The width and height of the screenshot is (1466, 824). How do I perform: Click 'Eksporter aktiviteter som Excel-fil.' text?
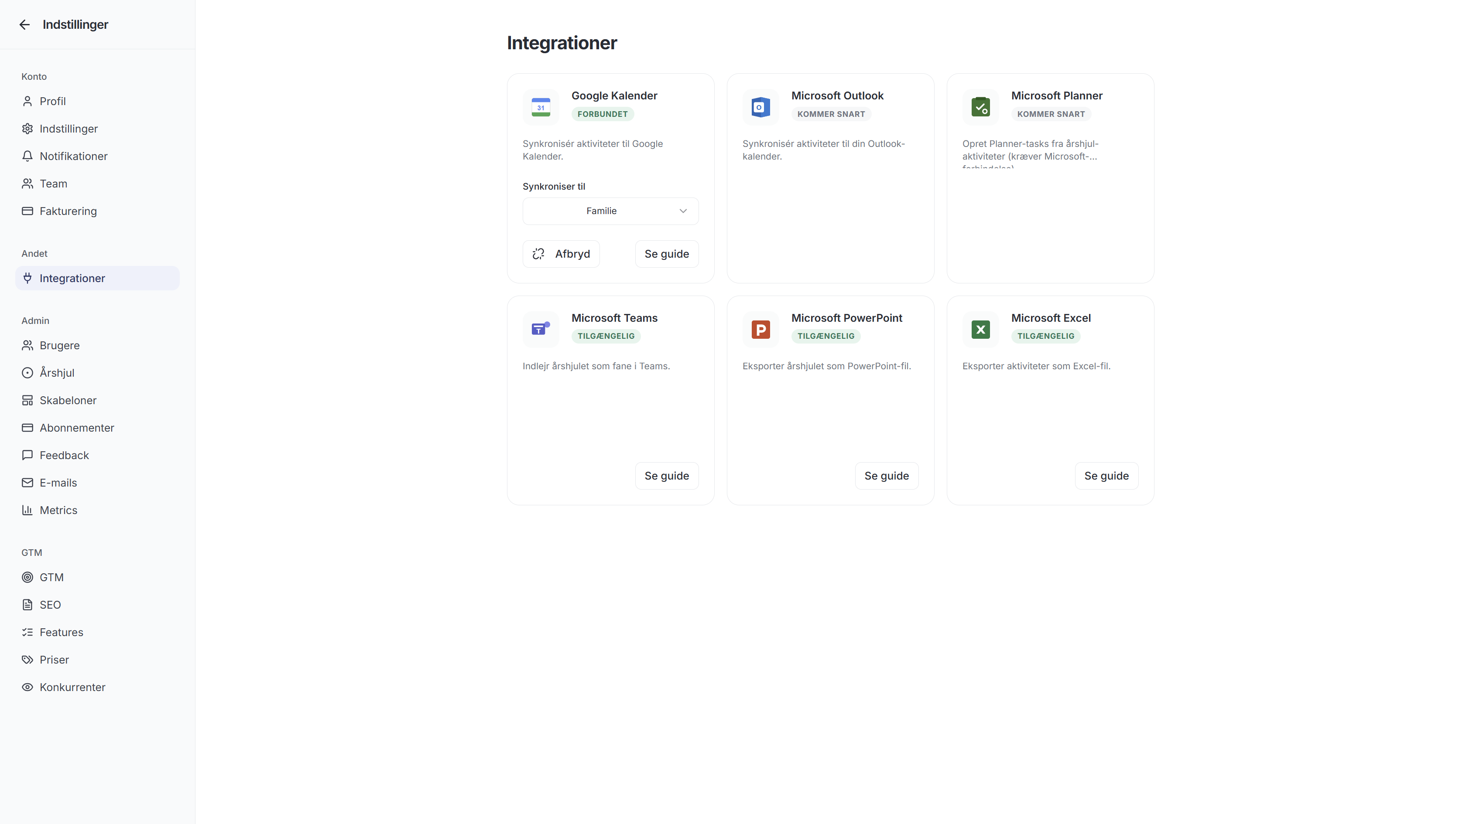(x=1036, y=366)
